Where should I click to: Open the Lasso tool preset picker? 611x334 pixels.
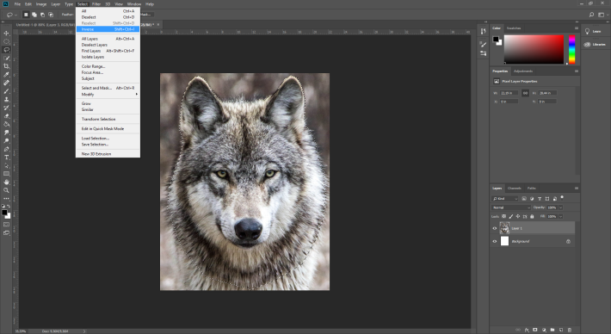11,15
